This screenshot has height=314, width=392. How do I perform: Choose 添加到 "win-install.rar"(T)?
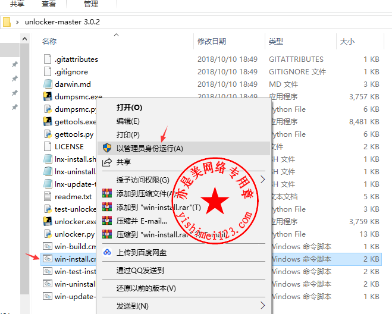click(158, 207)
